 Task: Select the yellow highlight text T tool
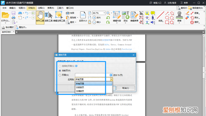147,13
